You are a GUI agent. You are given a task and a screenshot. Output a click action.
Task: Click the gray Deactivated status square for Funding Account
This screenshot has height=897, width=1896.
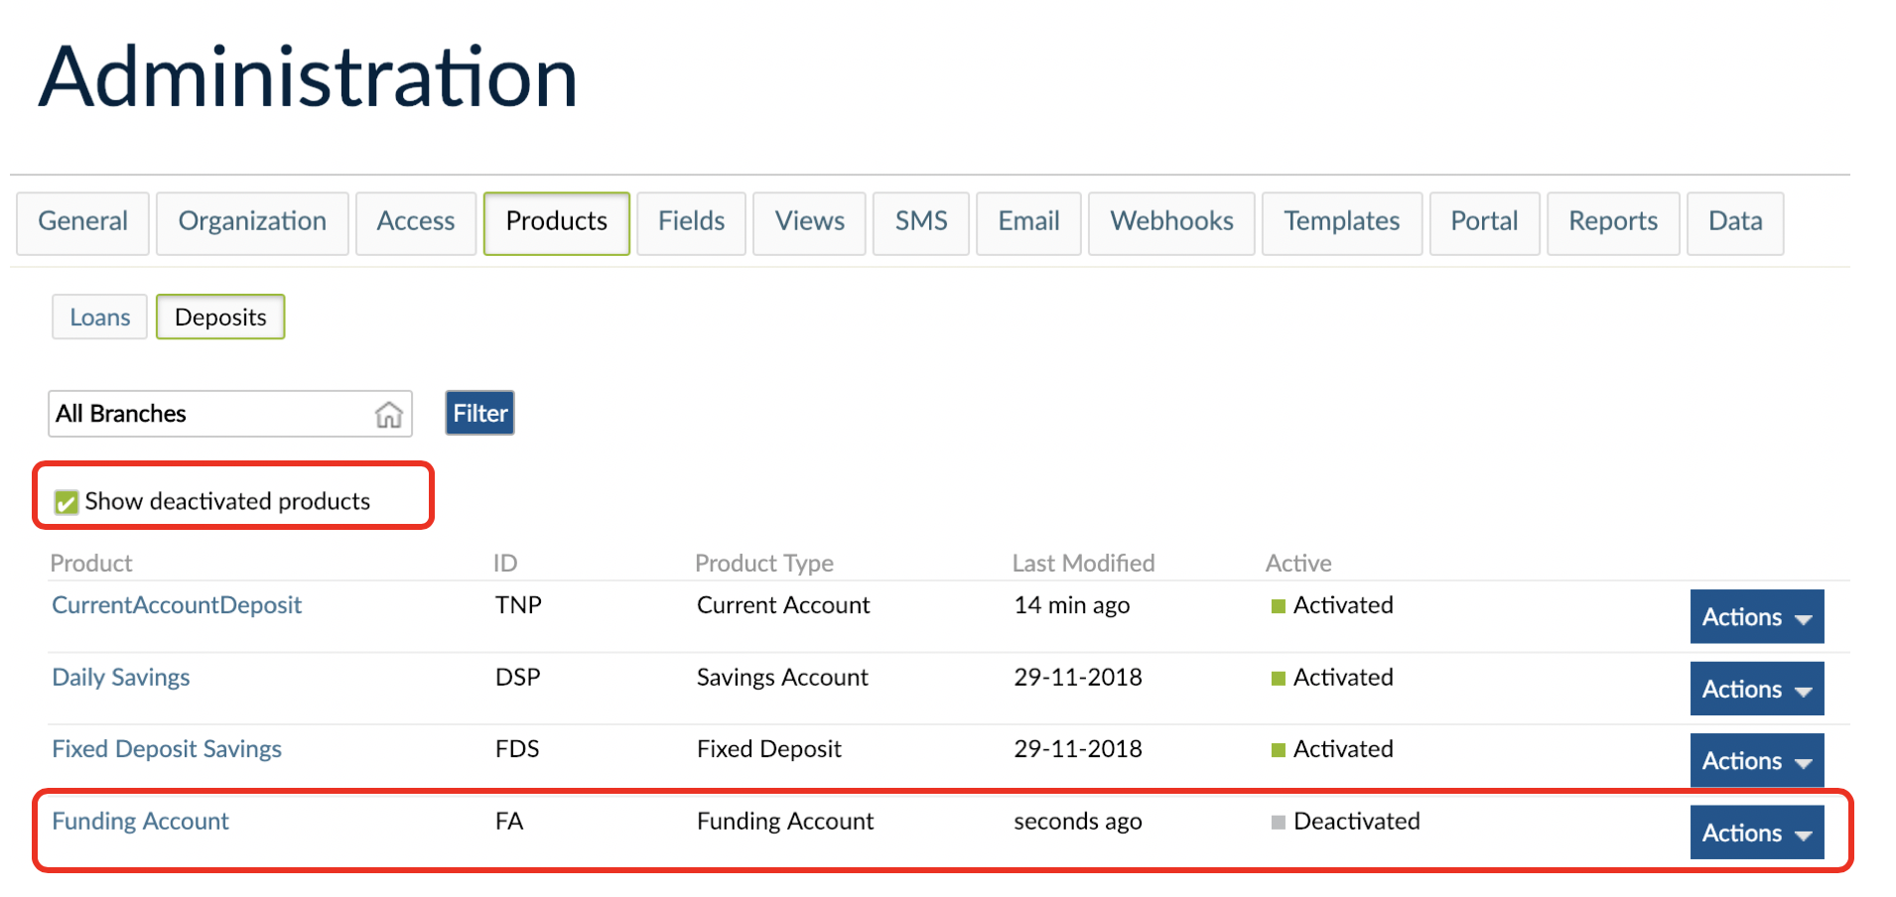1277,822
